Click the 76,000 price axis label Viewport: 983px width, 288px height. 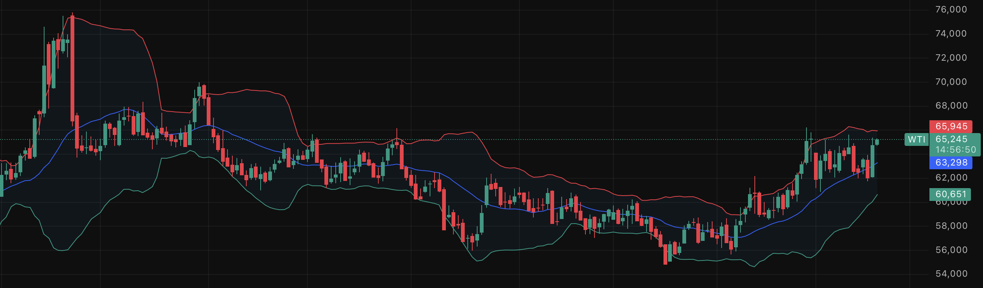pos(951,9)
